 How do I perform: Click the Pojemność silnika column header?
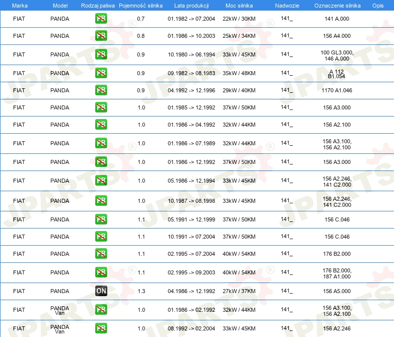[141, 6]
